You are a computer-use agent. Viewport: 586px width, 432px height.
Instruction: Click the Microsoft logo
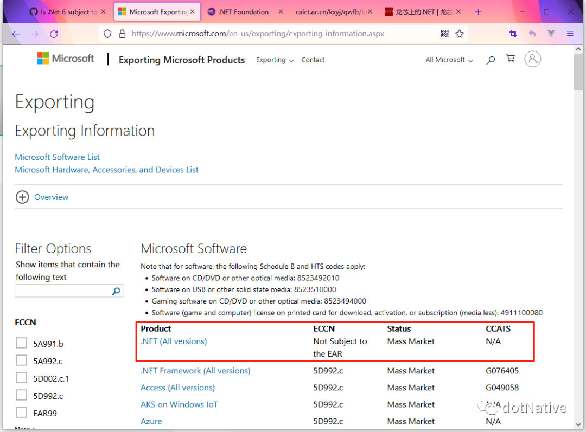pos(66,58)
